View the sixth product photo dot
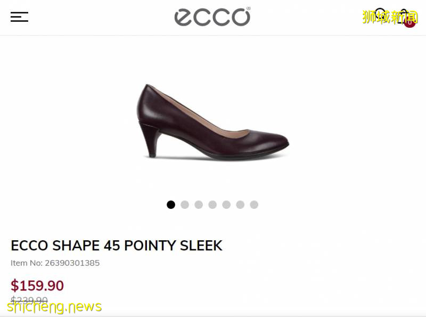The image size is (426, 317). coord(240,205)
